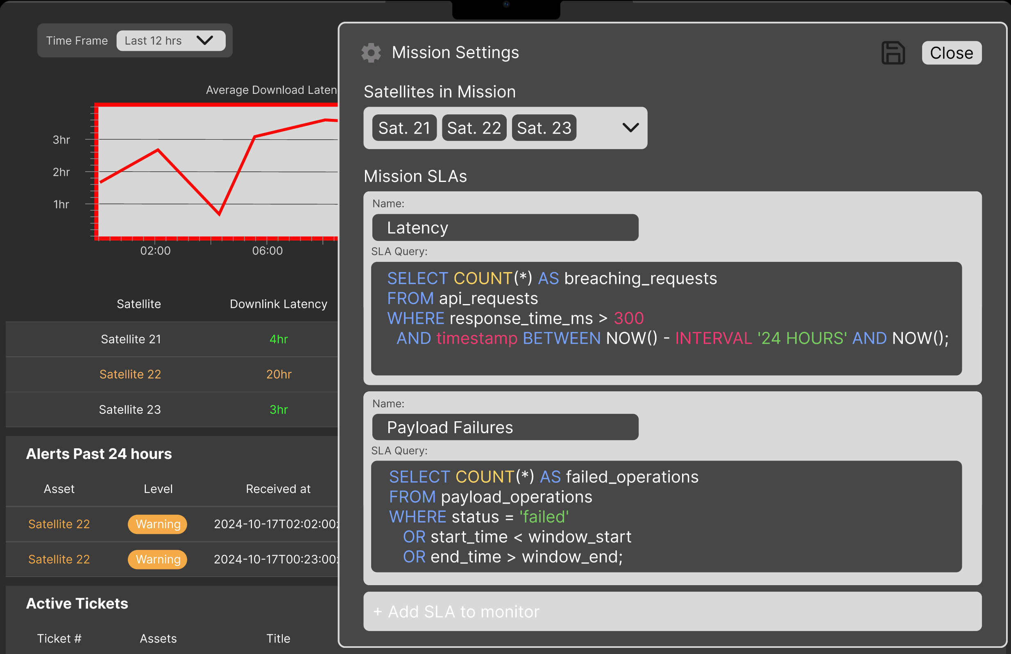
Task: Open the Time Frame Last 12 hrs dropdown
Action: click(x=171, y=41)
